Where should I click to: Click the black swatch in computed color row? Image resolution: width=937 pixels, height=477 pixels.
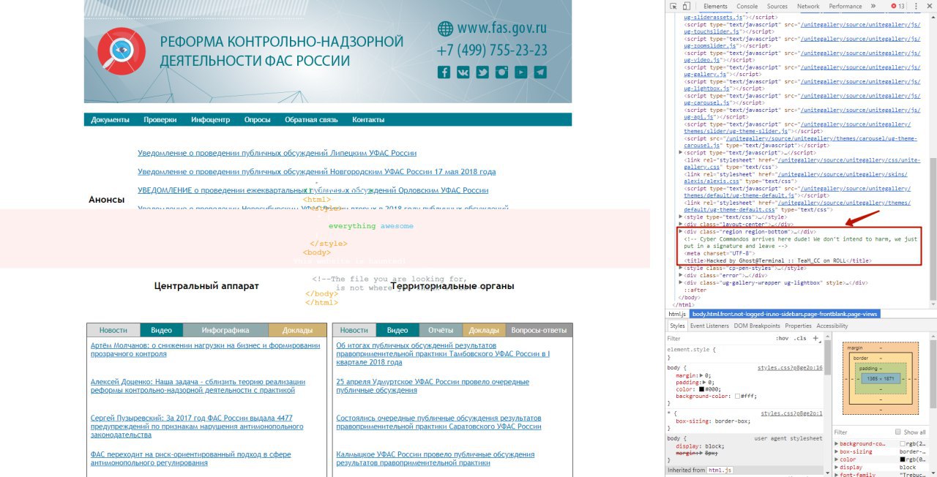pos(903,459)
